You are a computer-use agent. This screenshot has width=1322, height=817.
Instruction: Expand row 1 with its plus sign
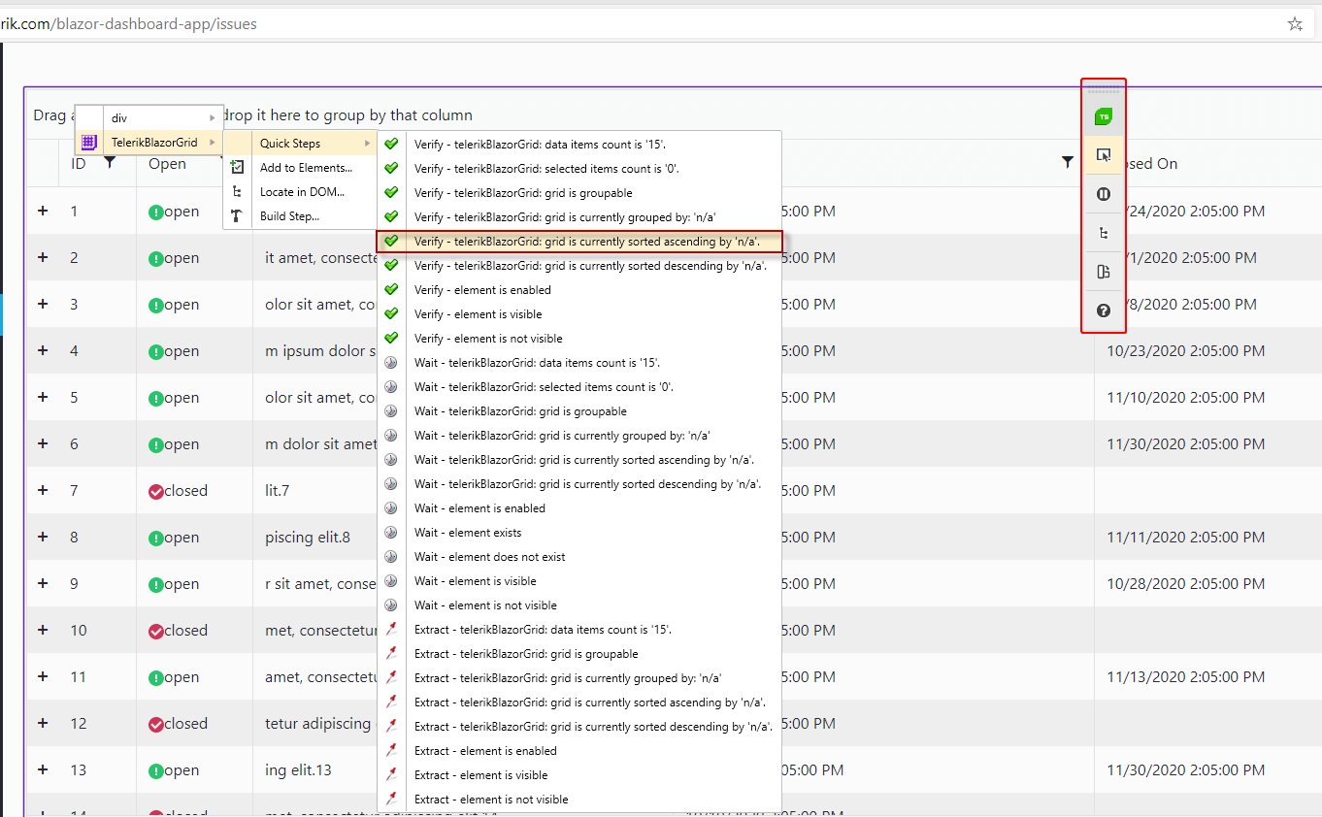point(43,211)
